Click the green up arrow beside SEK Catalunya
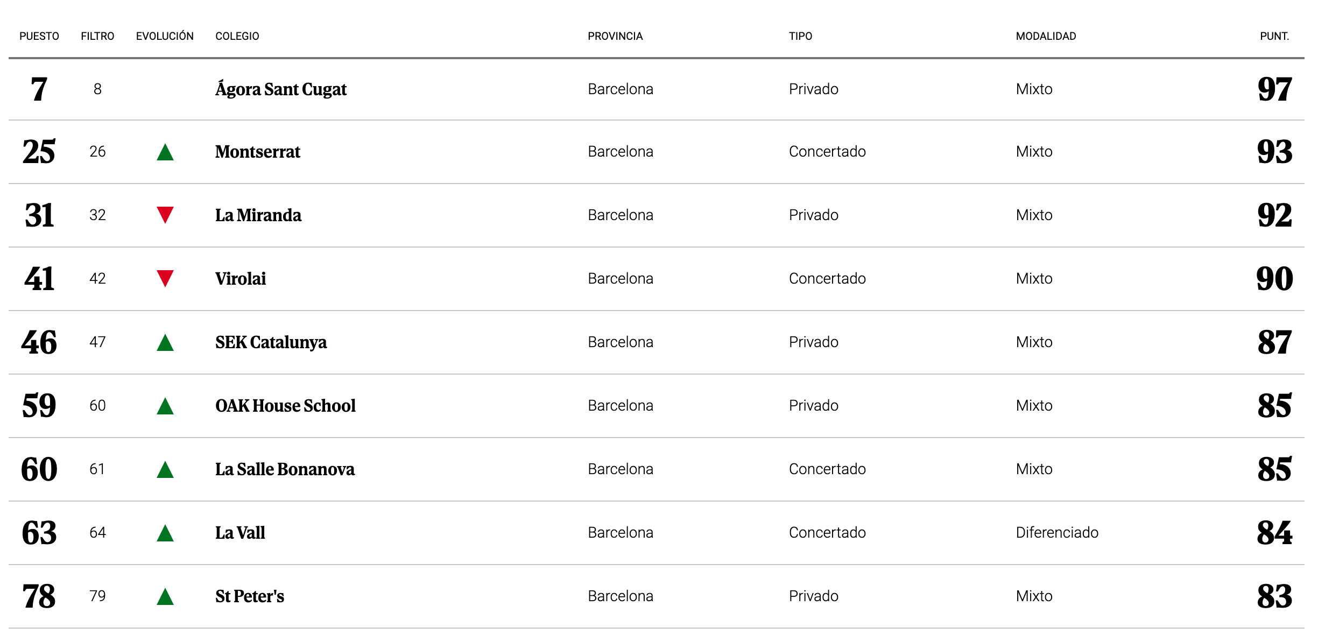1318x634 pixels. pos(165,343)
